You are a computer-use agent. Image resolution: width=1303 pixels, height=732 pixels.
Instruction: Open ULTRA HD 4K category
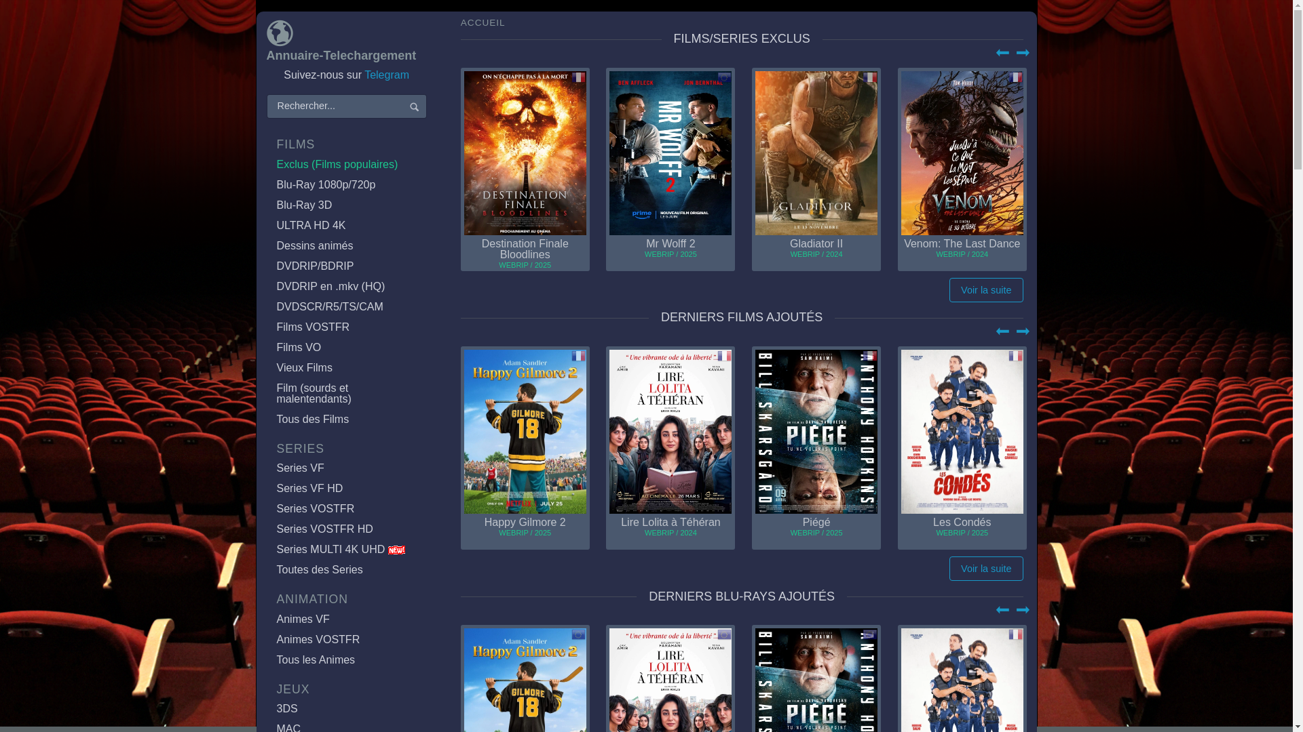tap(311, 226)
